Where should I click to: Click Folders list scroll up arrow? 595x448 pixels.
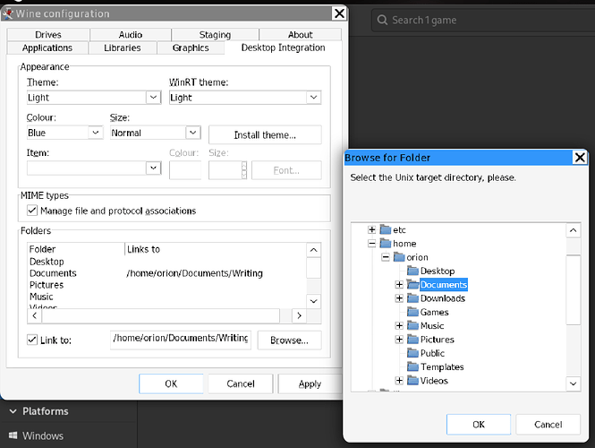coord(313,250)
